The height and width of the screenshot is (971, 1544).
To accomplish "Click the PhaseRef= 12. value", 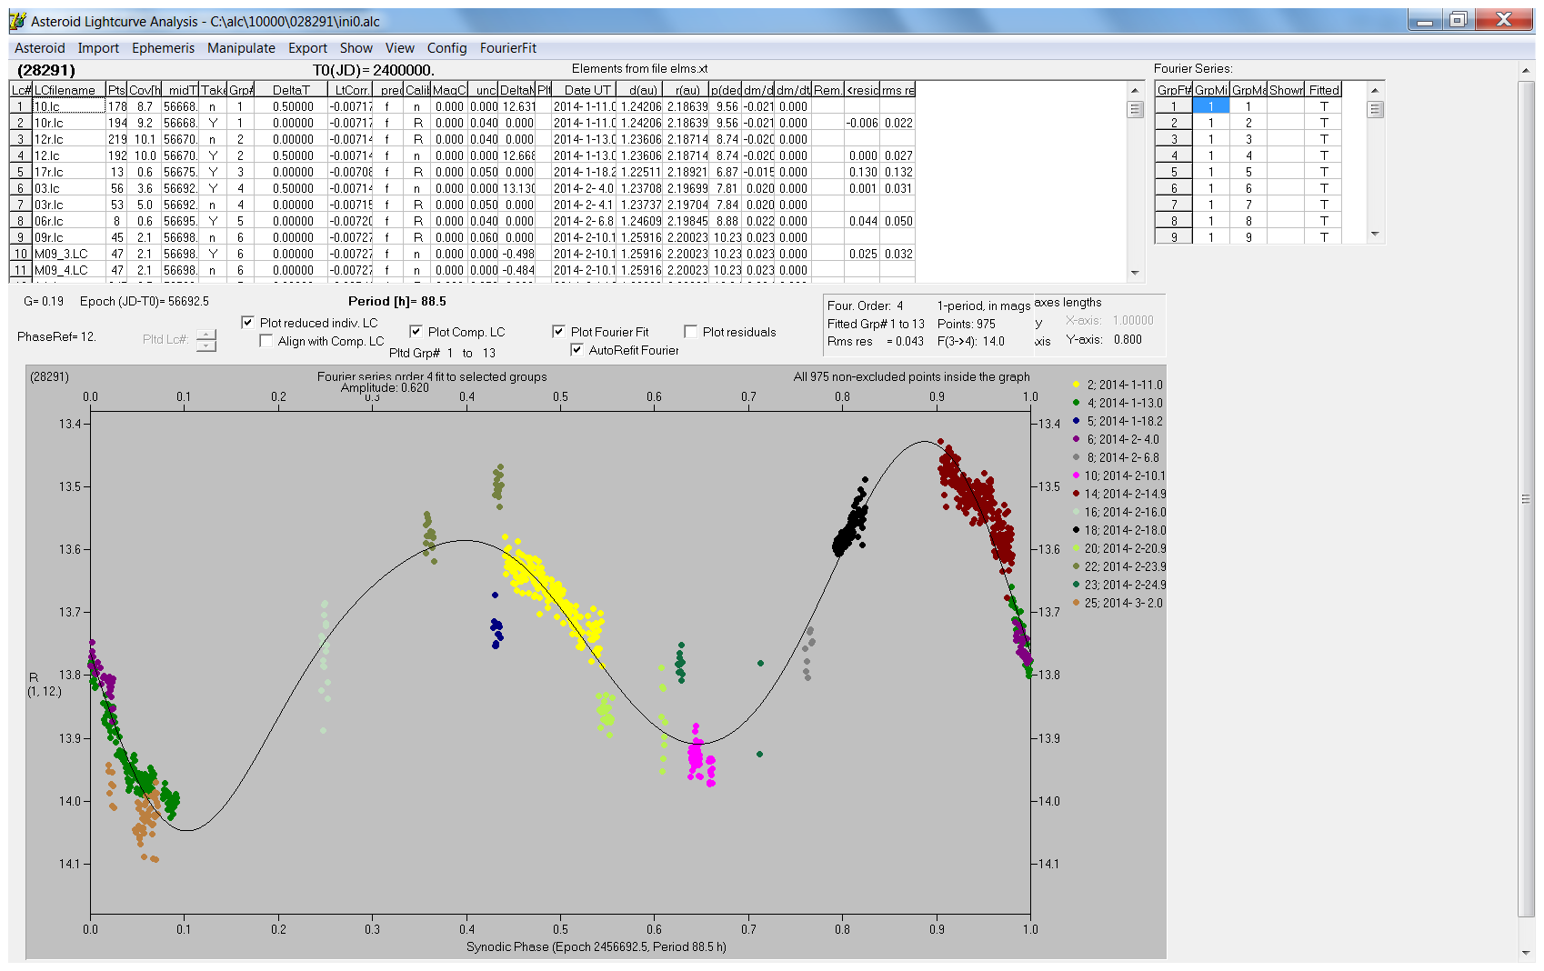I will (56, 336).
